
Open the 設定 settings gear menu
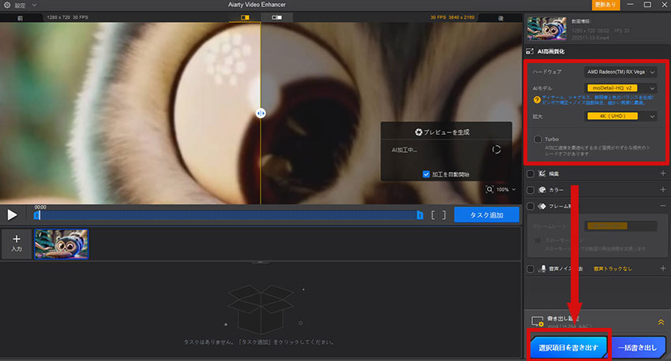tap(7, 6)
